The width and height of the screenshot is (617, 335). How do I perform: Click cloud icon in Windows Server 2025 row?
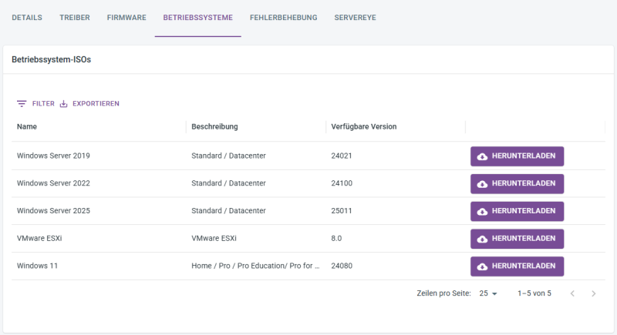(x=483, y=211)
